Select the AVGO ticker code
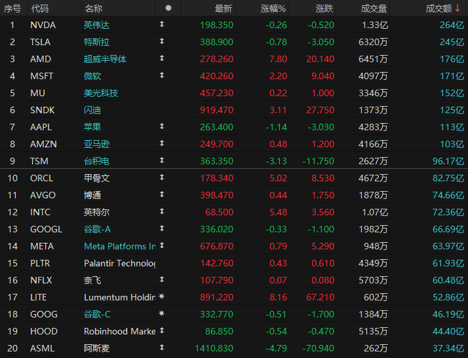The image size is (468, 358). pyautogui.click(x=43, y=195)
